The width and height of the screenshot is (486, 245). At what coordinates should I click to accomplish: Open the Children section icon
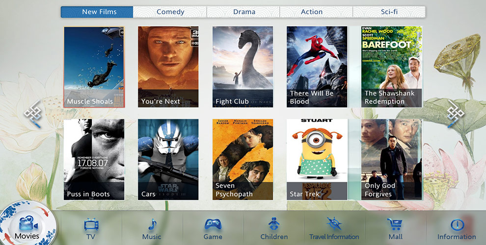click(274, 225)
